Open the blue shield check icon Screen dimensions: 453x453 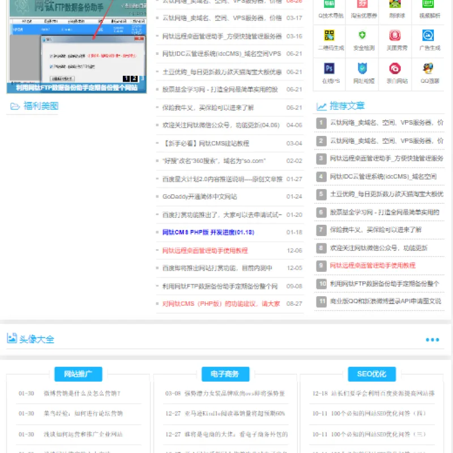coord(362,69)
